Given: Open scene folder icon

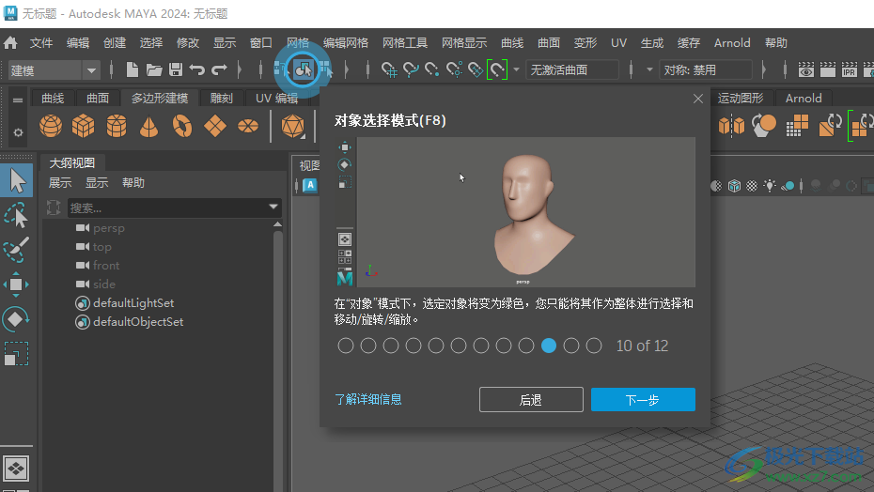Looking at the screenshot, I should click(x=154, y=69).
